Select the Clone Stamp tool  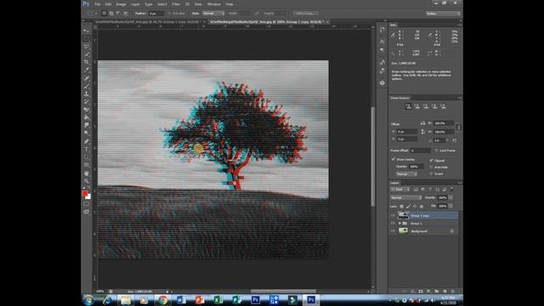pos(86,94)
